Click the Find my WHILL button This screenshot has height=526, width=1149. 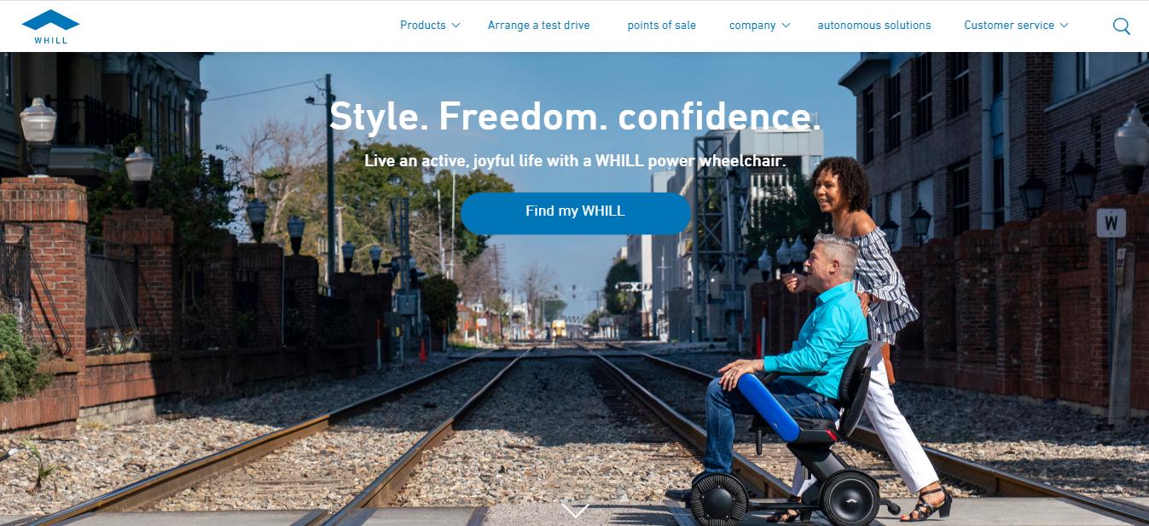(576, 212)
